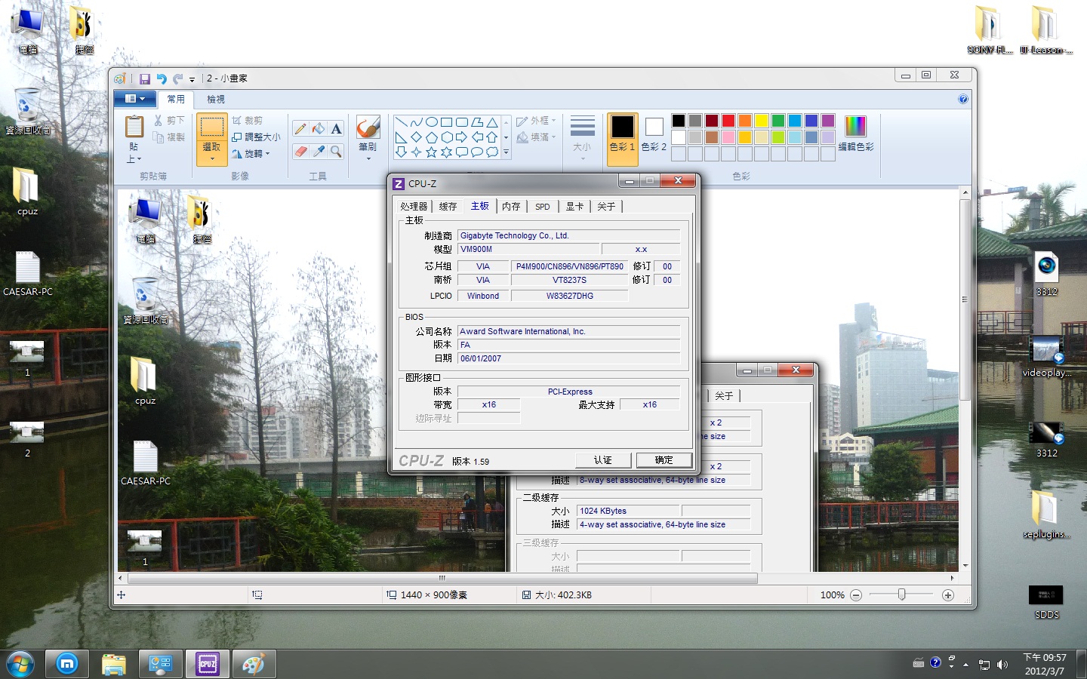
Task: Open the 缓存 tab in CPU-Z
Action: [448, 207]
